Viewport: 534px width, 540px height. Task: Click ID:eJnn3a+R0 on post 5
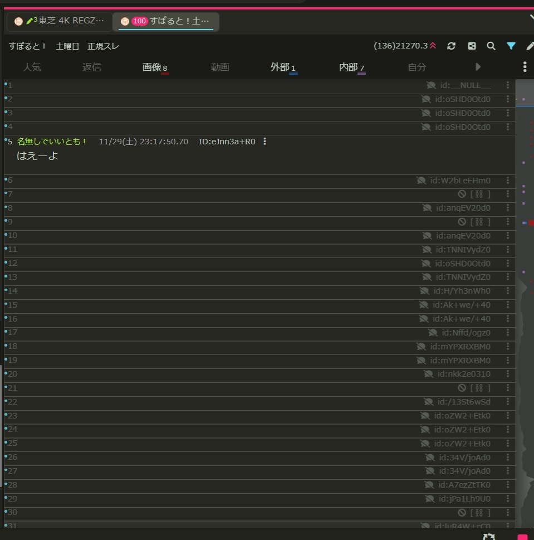(227, 142)
